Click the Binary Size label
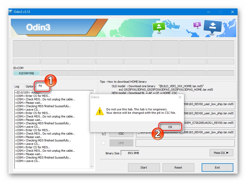The width and height of the screenshot is (246, 182). pyautogui.click(x=112, y=153)
